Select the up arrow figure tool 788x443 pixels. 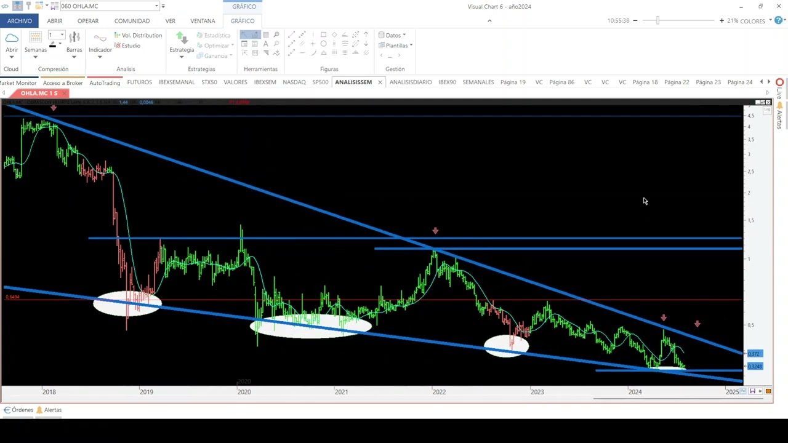[366, 34]
